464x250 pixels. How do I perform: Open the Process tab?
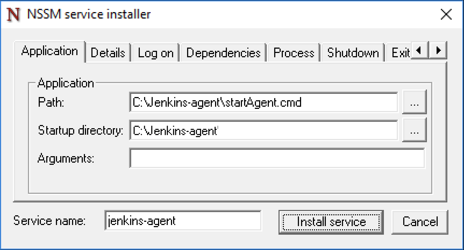click(294, 53)
